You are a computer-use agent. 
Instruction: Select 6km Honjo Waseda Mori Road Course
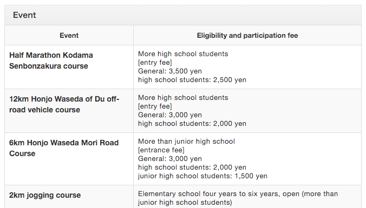point(64,148)
